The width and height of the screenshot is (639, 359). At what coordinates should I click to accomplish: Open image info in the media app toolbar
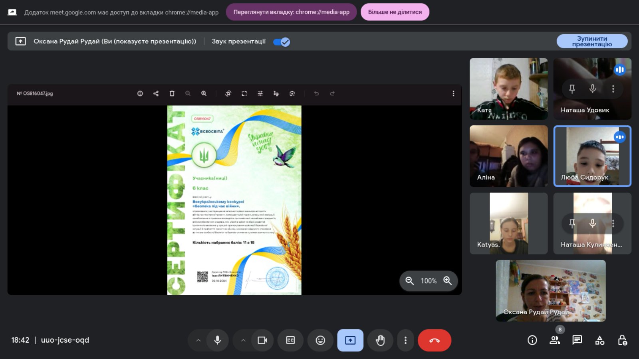pos(140,93)
